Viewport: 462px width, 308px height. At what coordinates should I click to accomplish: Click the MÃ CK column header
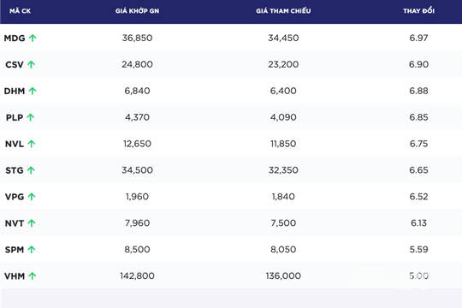pyautogui.click(x=20, y=11)
